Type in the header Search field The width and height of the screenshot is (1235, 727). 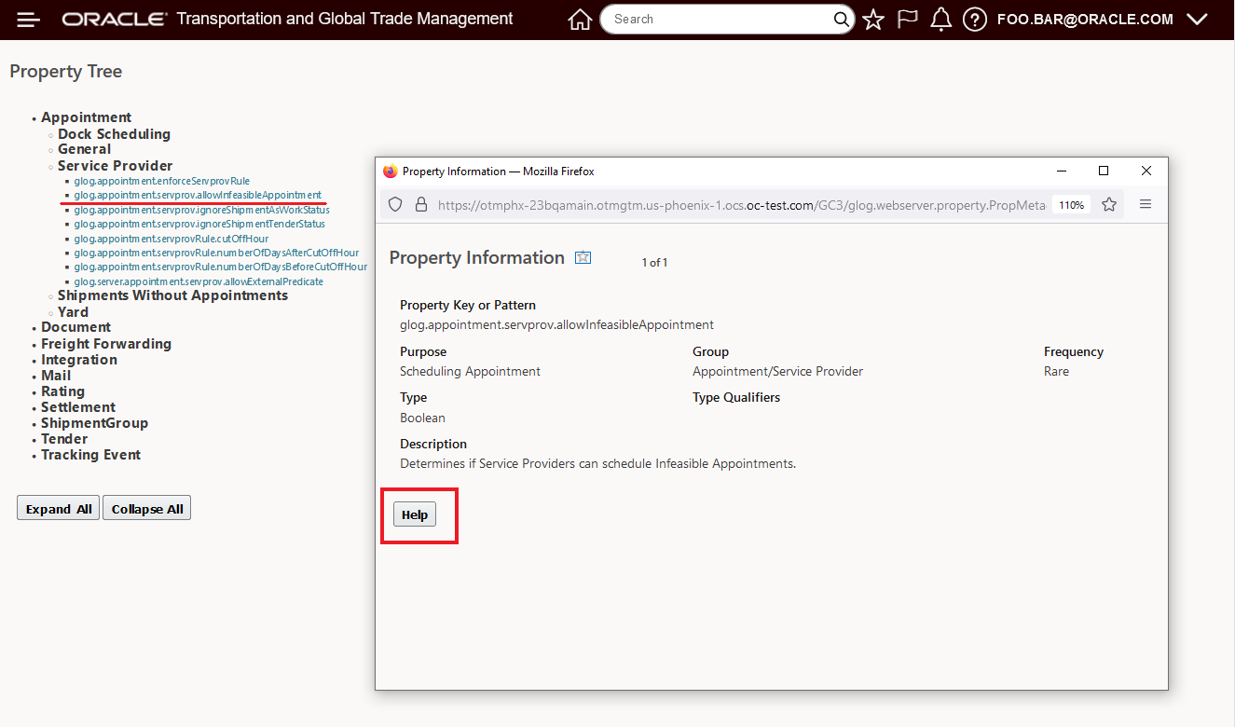tap(718, 20)
